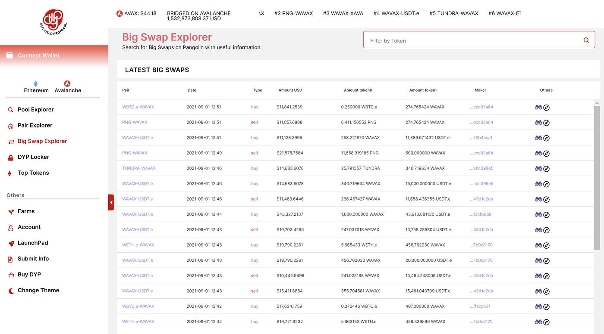Open Top Tokens page
This screenshot has width=604, height=334.
pos(33,173)
